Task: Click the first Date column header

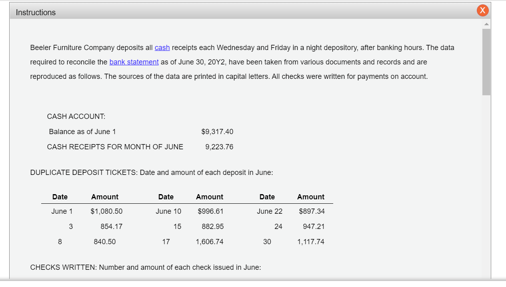Action: [x=60, y=197]
